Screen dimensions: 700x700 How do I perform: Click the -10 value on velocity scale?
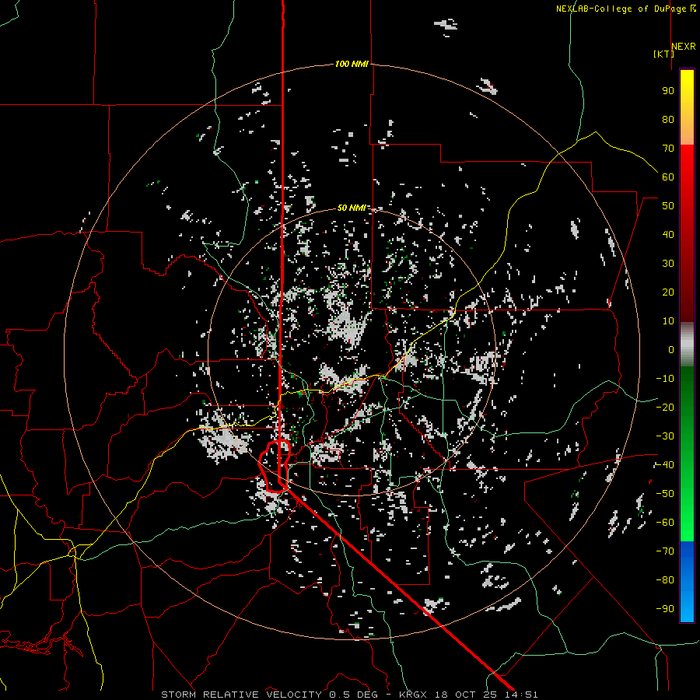tap(665, 379)
